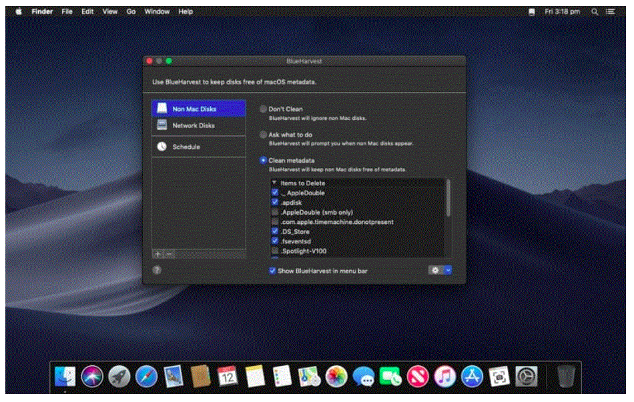Viewport: 634px width, 402px height.
Task: Check the .Spotlight-V100 item
Action: tap(275, 251)
